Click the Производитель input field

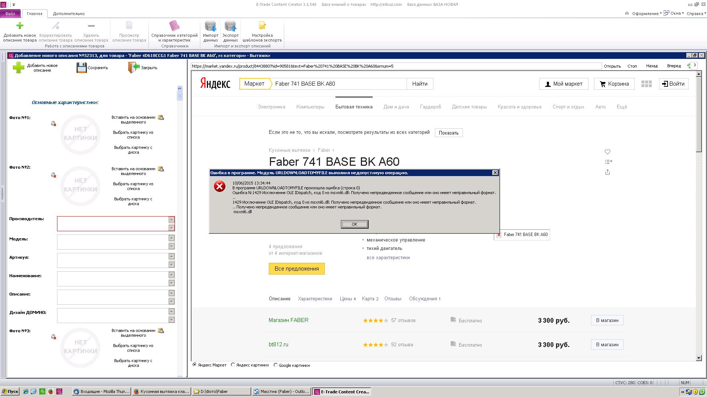[x=113, y=223]
